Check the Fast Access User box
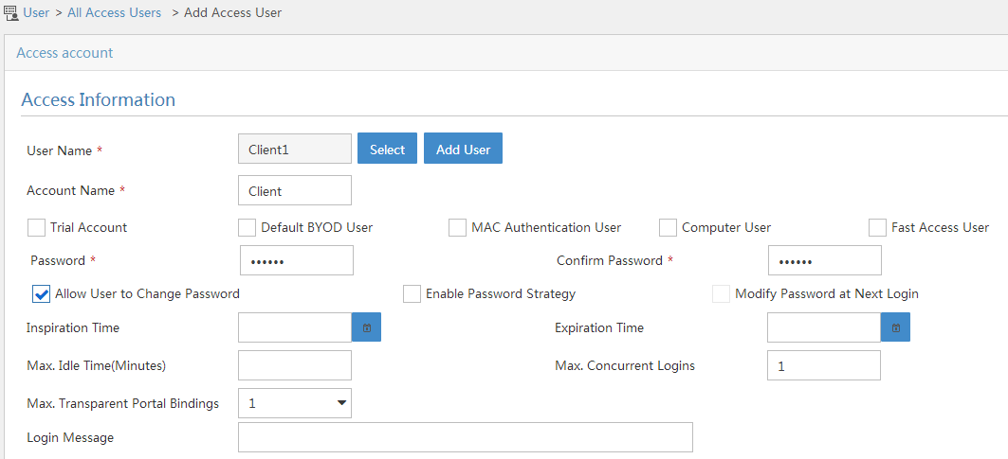Viewport: 1008px width, 459px height. (x=877, y=227)
